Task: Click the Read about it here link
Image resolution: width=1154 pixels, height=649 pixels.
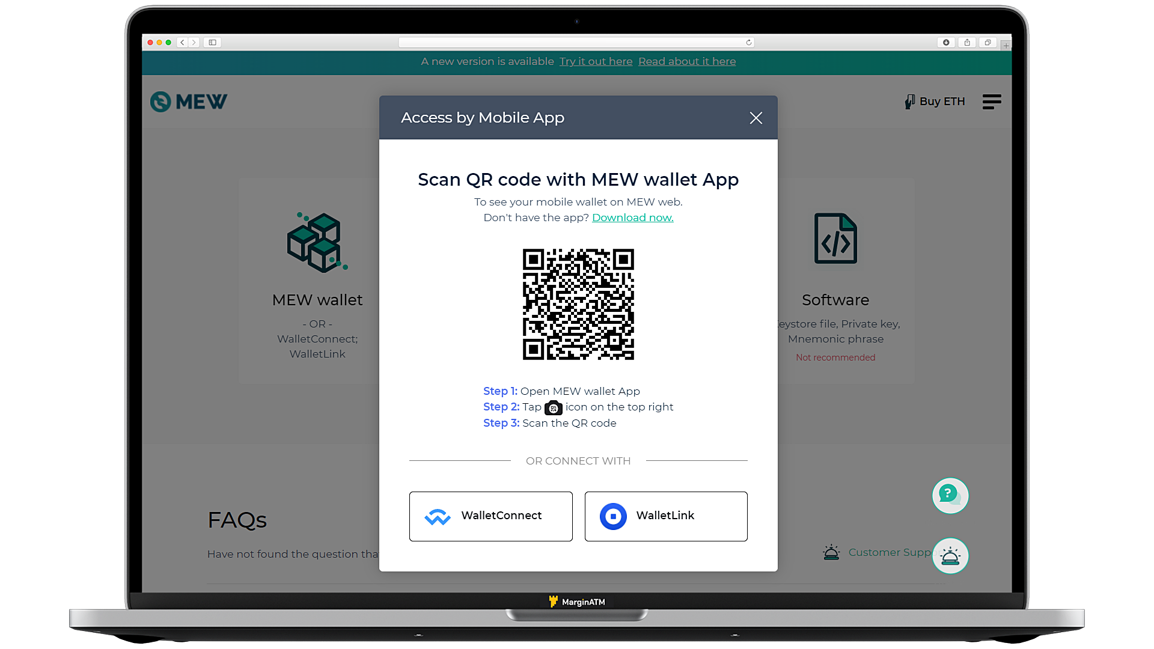Action: pyautogui.click(x=687, y=61)
